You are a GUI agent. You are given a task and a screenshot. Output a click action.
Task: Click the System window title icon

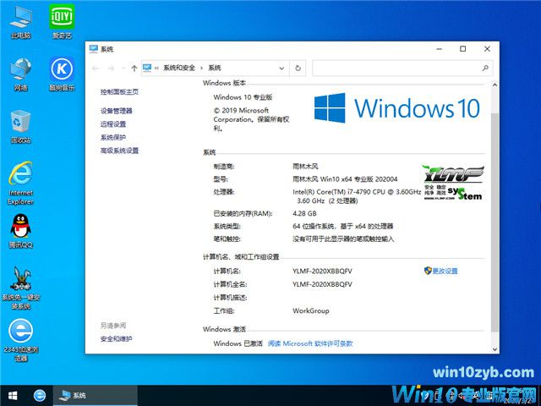[x=94, y=49]
